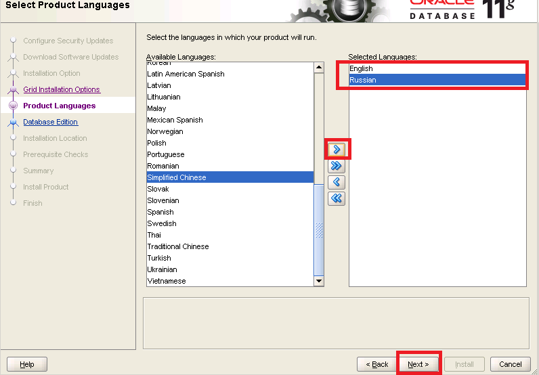Select Slovenian in Available Languages
The image size is (539, 375).
[x=230, y=200]
